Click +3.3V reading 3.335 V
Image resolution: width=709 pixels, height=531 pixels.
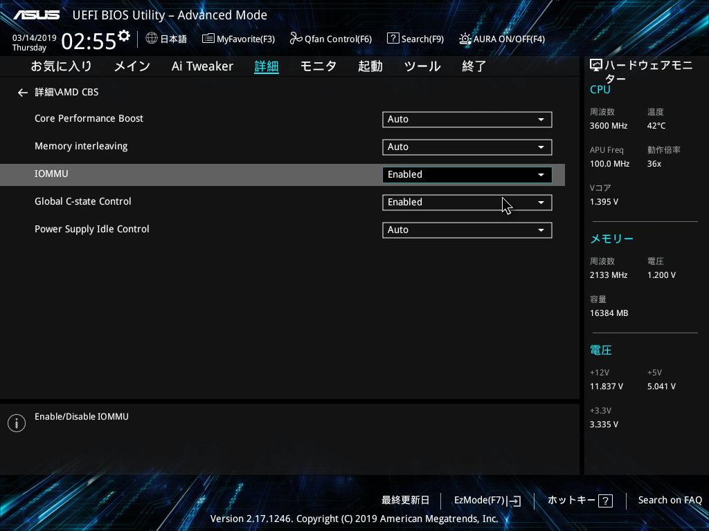[604, 425]
